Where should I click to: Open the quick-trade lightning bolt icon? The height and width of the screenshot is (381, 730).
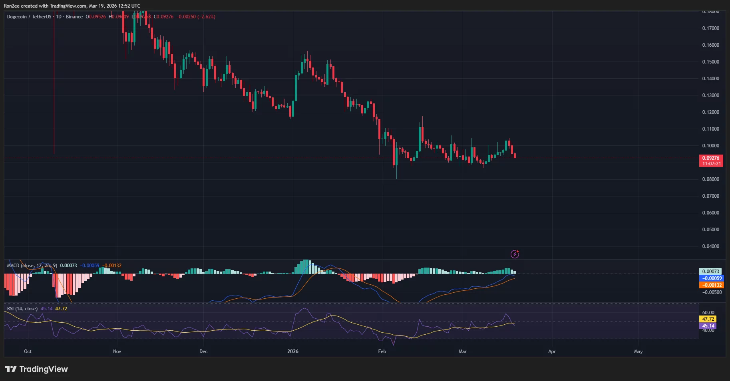(x=515, y=254)
